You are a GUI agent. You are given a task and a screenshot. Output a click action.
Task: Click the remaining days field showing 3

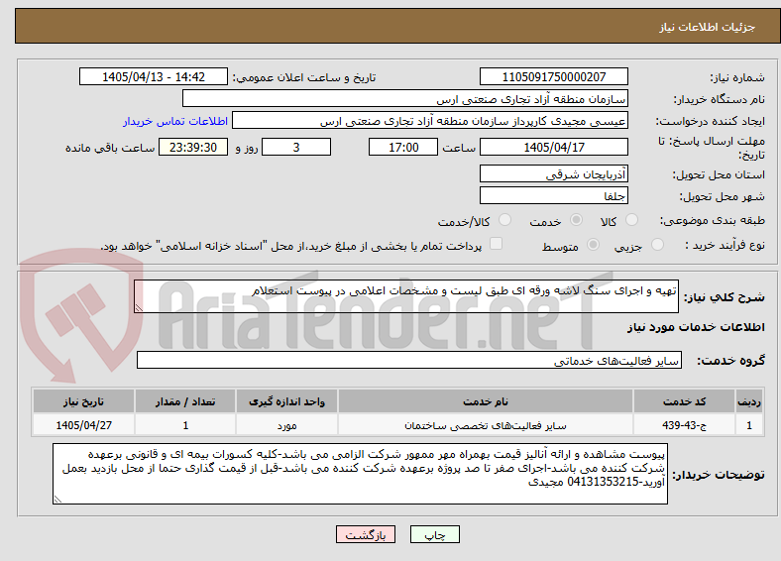coord(296,147)
